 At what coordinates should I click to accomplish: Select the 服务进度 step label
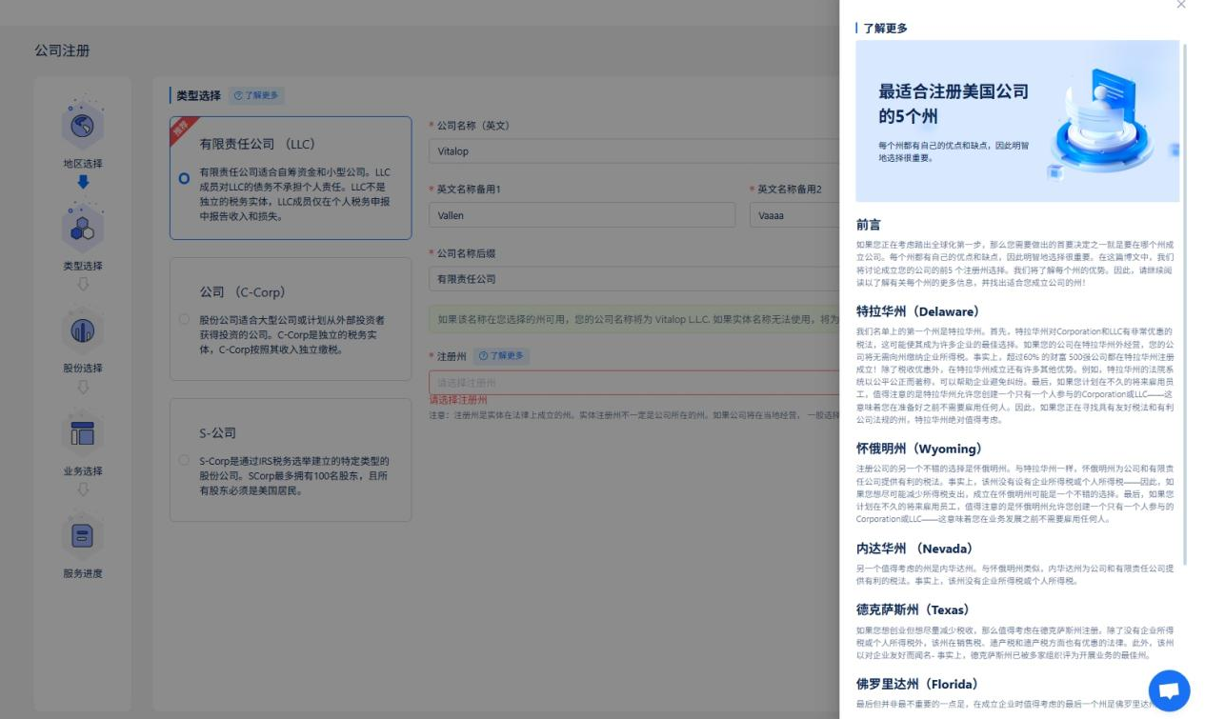(x=82, y=573)
